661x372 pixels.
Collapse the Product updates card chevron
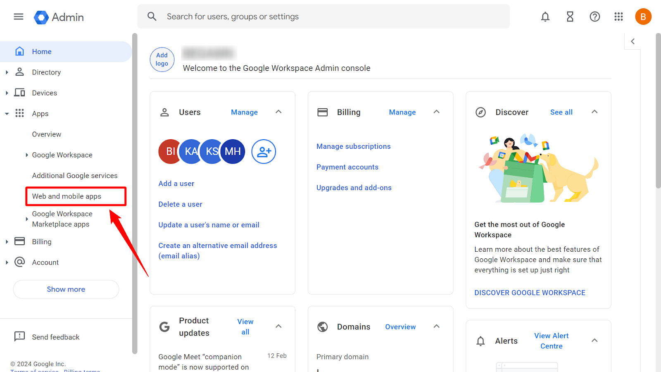tap(278, 326)
